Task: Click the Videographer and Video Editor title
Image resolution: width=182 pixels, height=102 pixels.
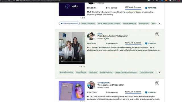Action: [x=111, y=85]
